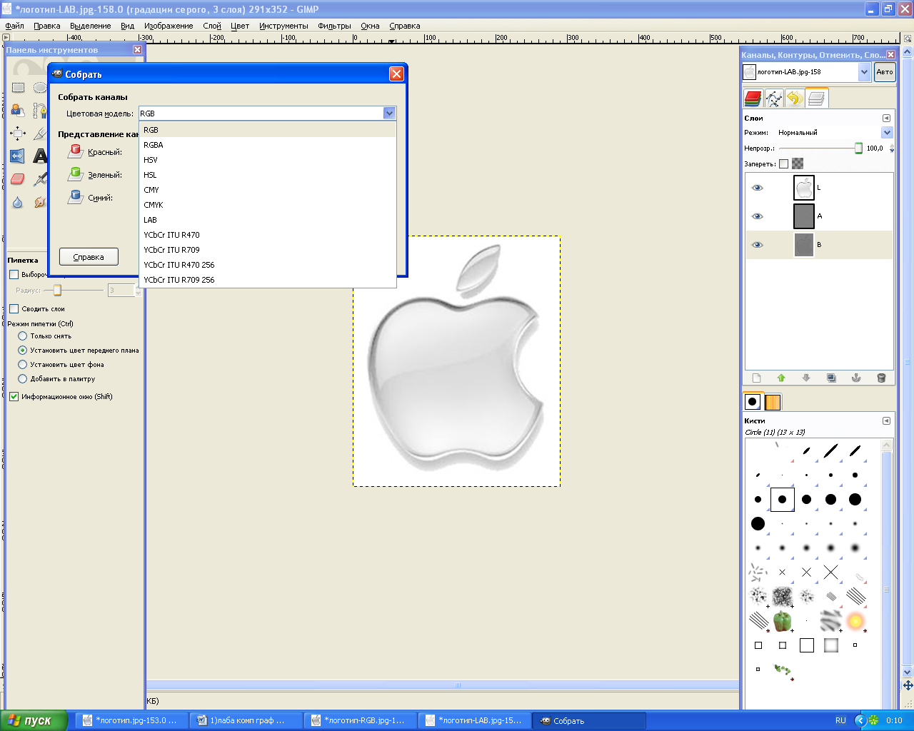Toggle lock alpha channel checker icon
The width and height of the screenshot is (914, 731).
798,163
